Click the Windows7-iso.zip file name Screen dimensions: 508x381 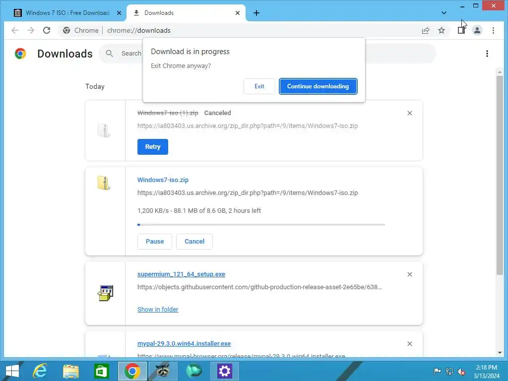pyautogui.click(x=163, y=180)
